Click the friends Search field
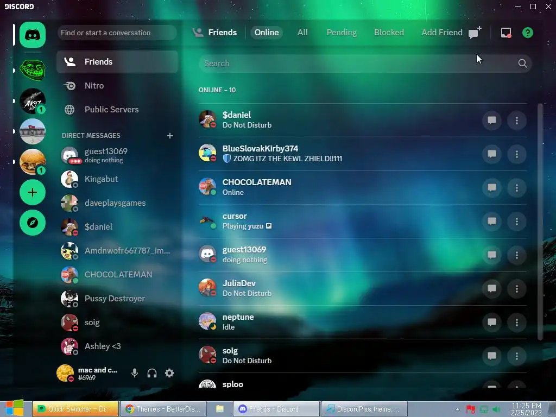Screen dimensions: 556x417 [x=365, y=64]
